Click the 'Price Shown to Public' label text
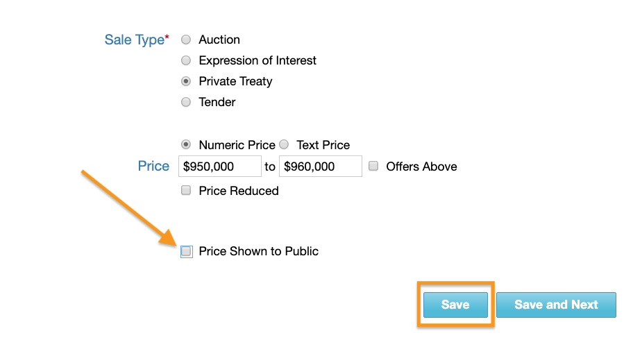 (258, 252)
